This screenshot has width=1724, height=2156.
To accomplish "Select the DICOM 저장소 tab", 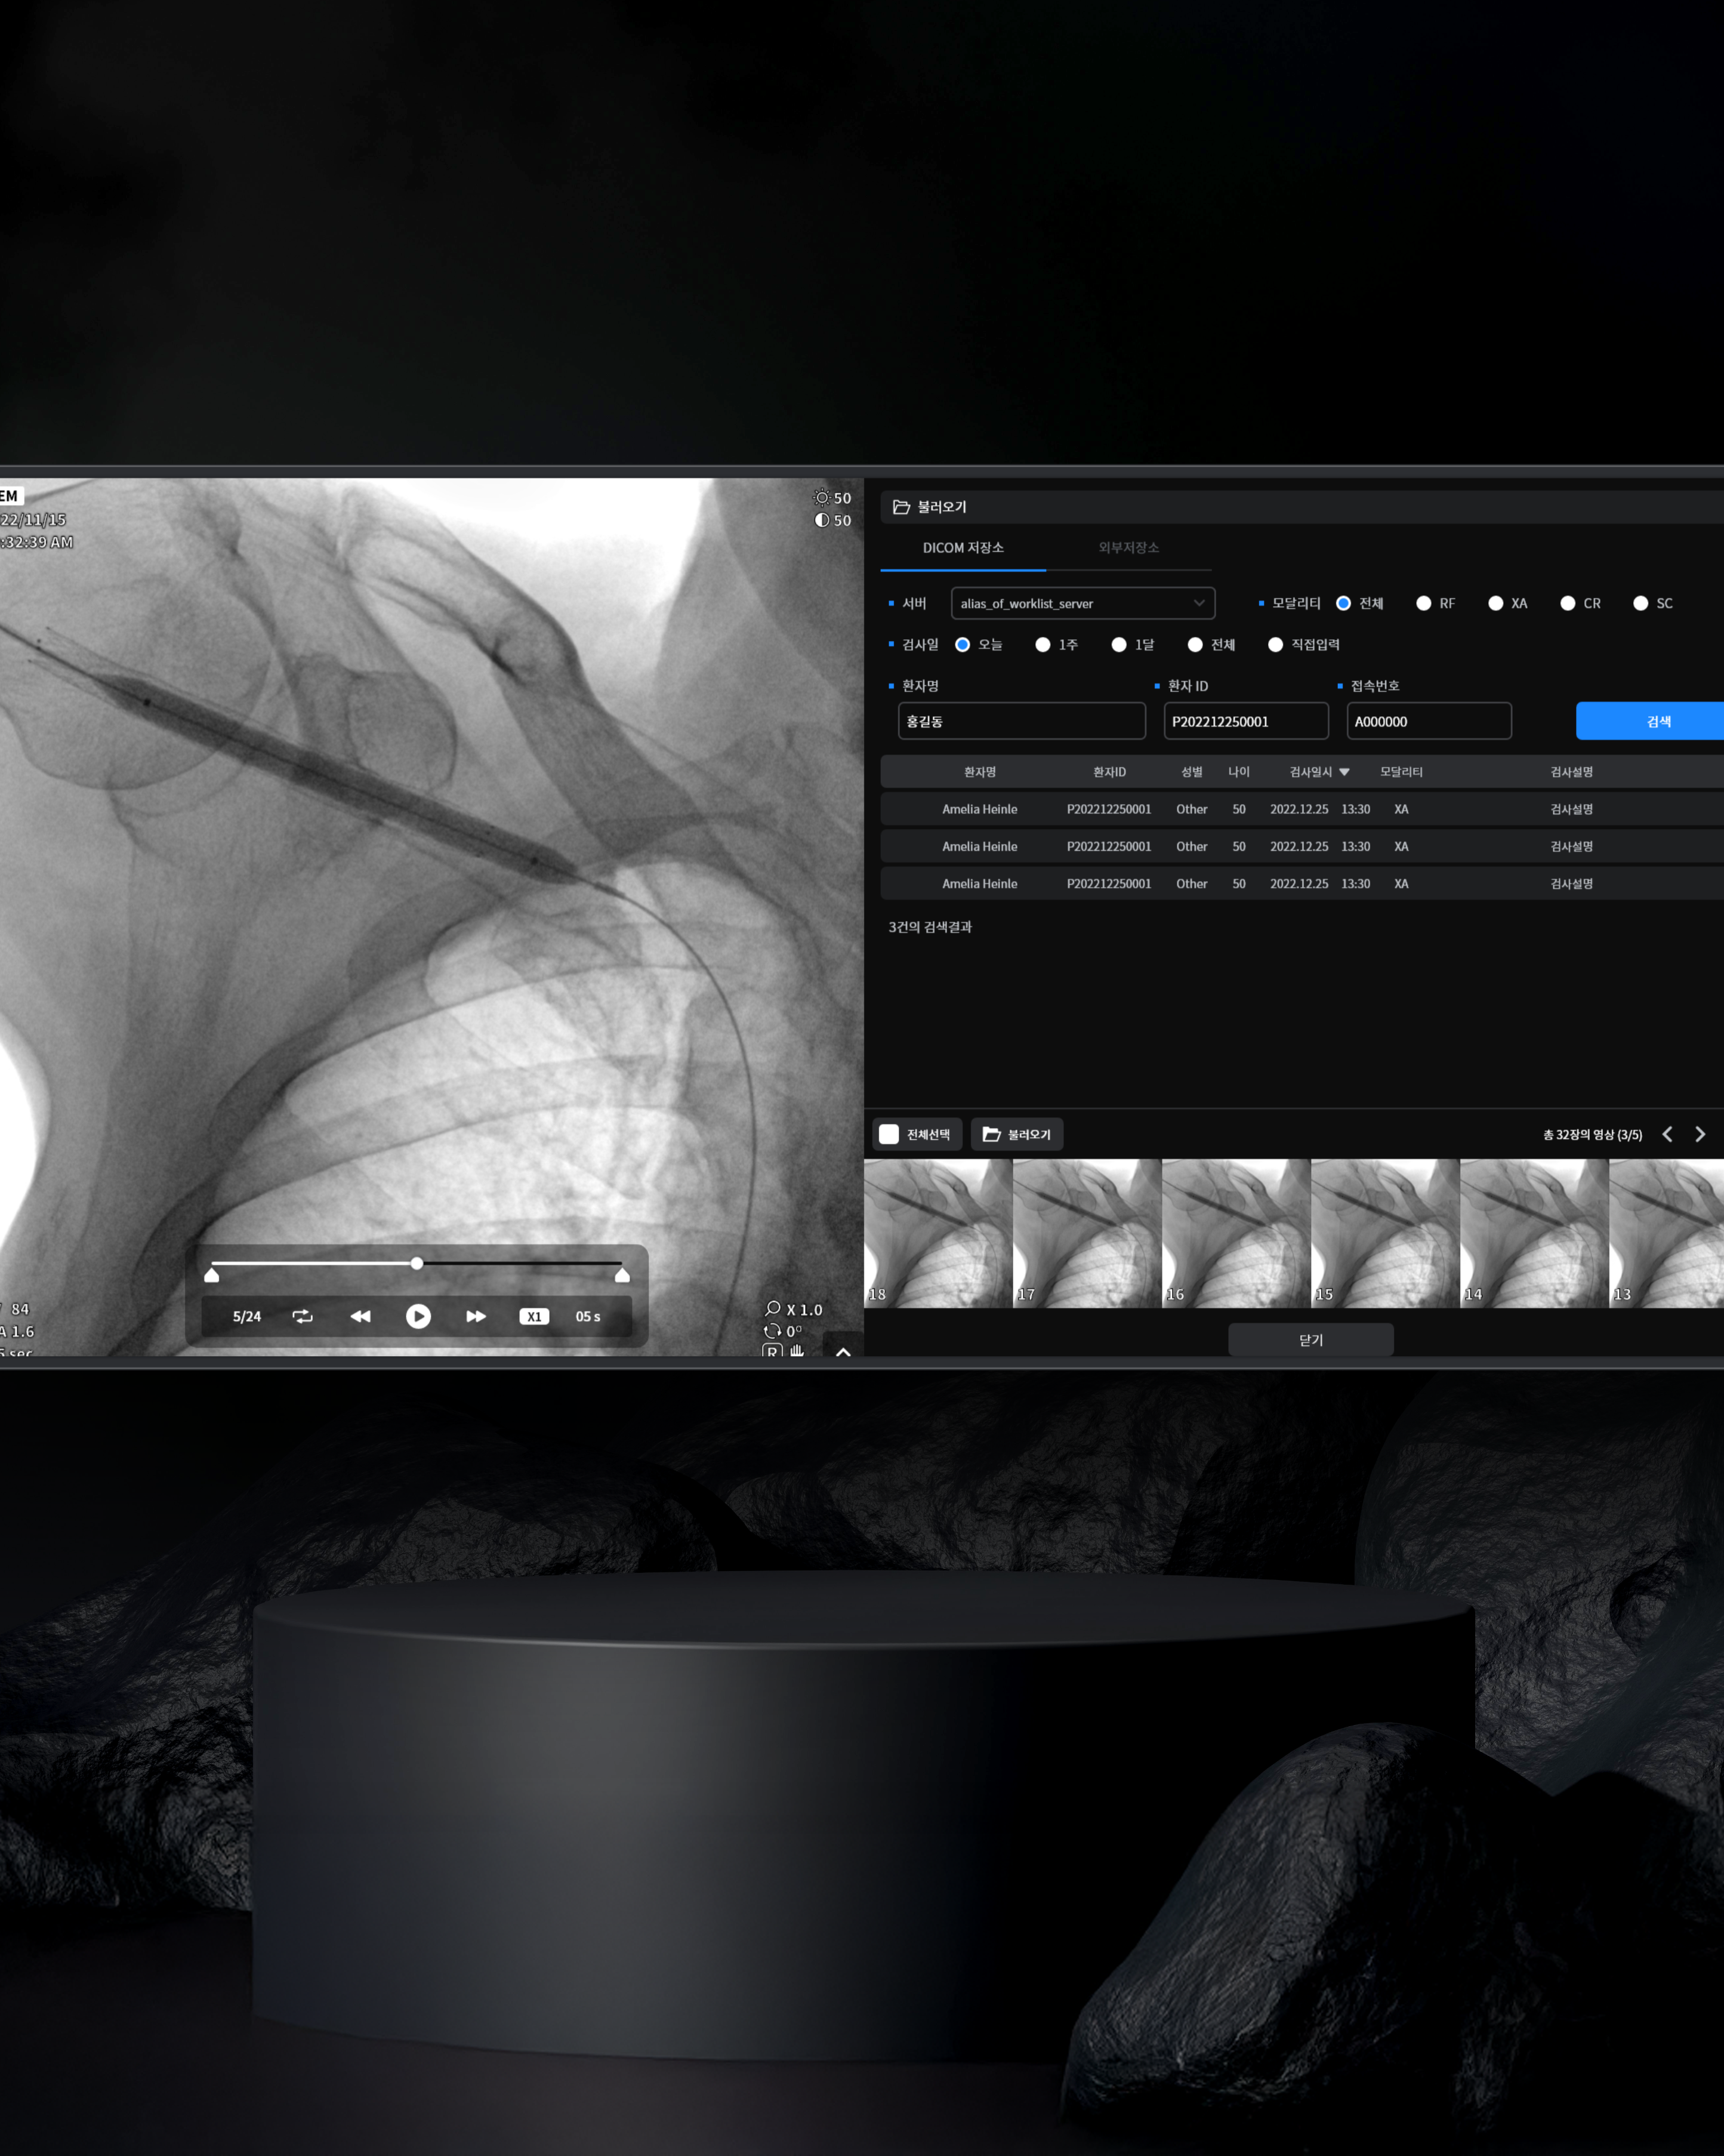I will pos(963,547).
